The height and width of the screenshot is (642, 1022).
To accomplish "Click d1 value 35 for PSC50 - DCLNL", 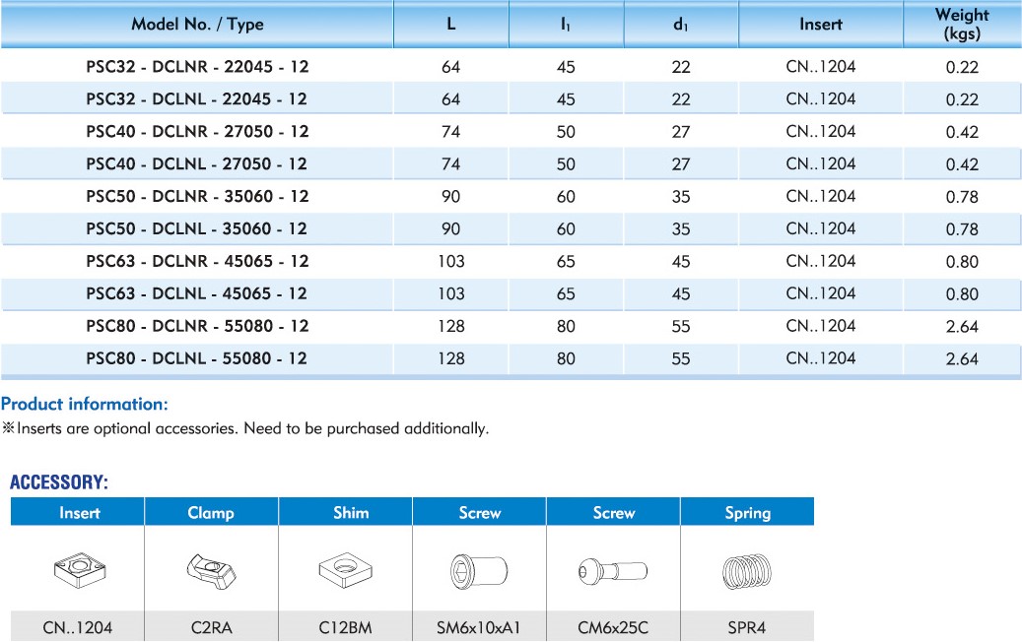I will pyautogui.click(x=680, y=229).
